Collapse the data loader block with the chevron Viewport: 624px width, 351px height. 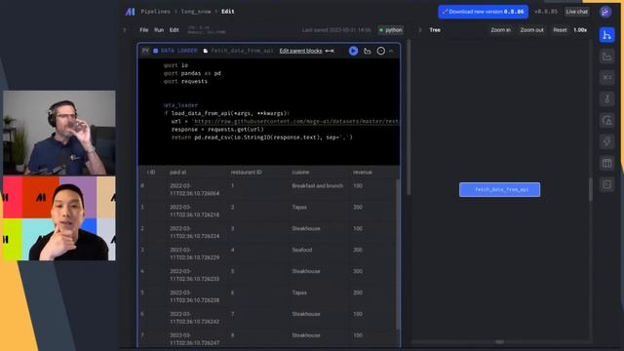391,51
